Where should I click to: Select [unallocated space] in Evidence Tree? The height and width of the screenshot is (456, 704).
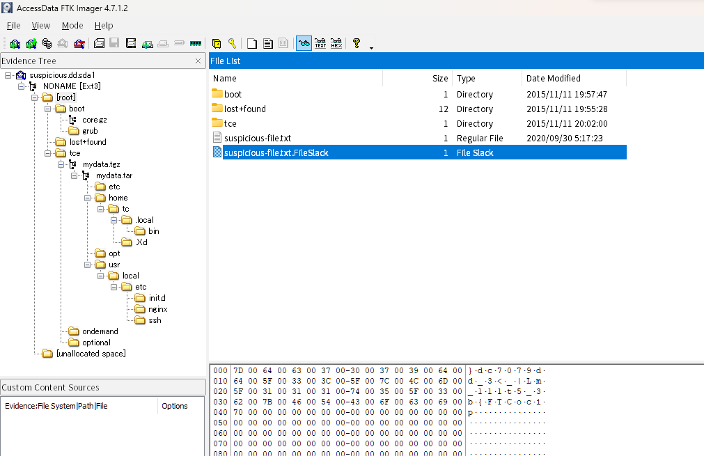(x=91, y=354)
